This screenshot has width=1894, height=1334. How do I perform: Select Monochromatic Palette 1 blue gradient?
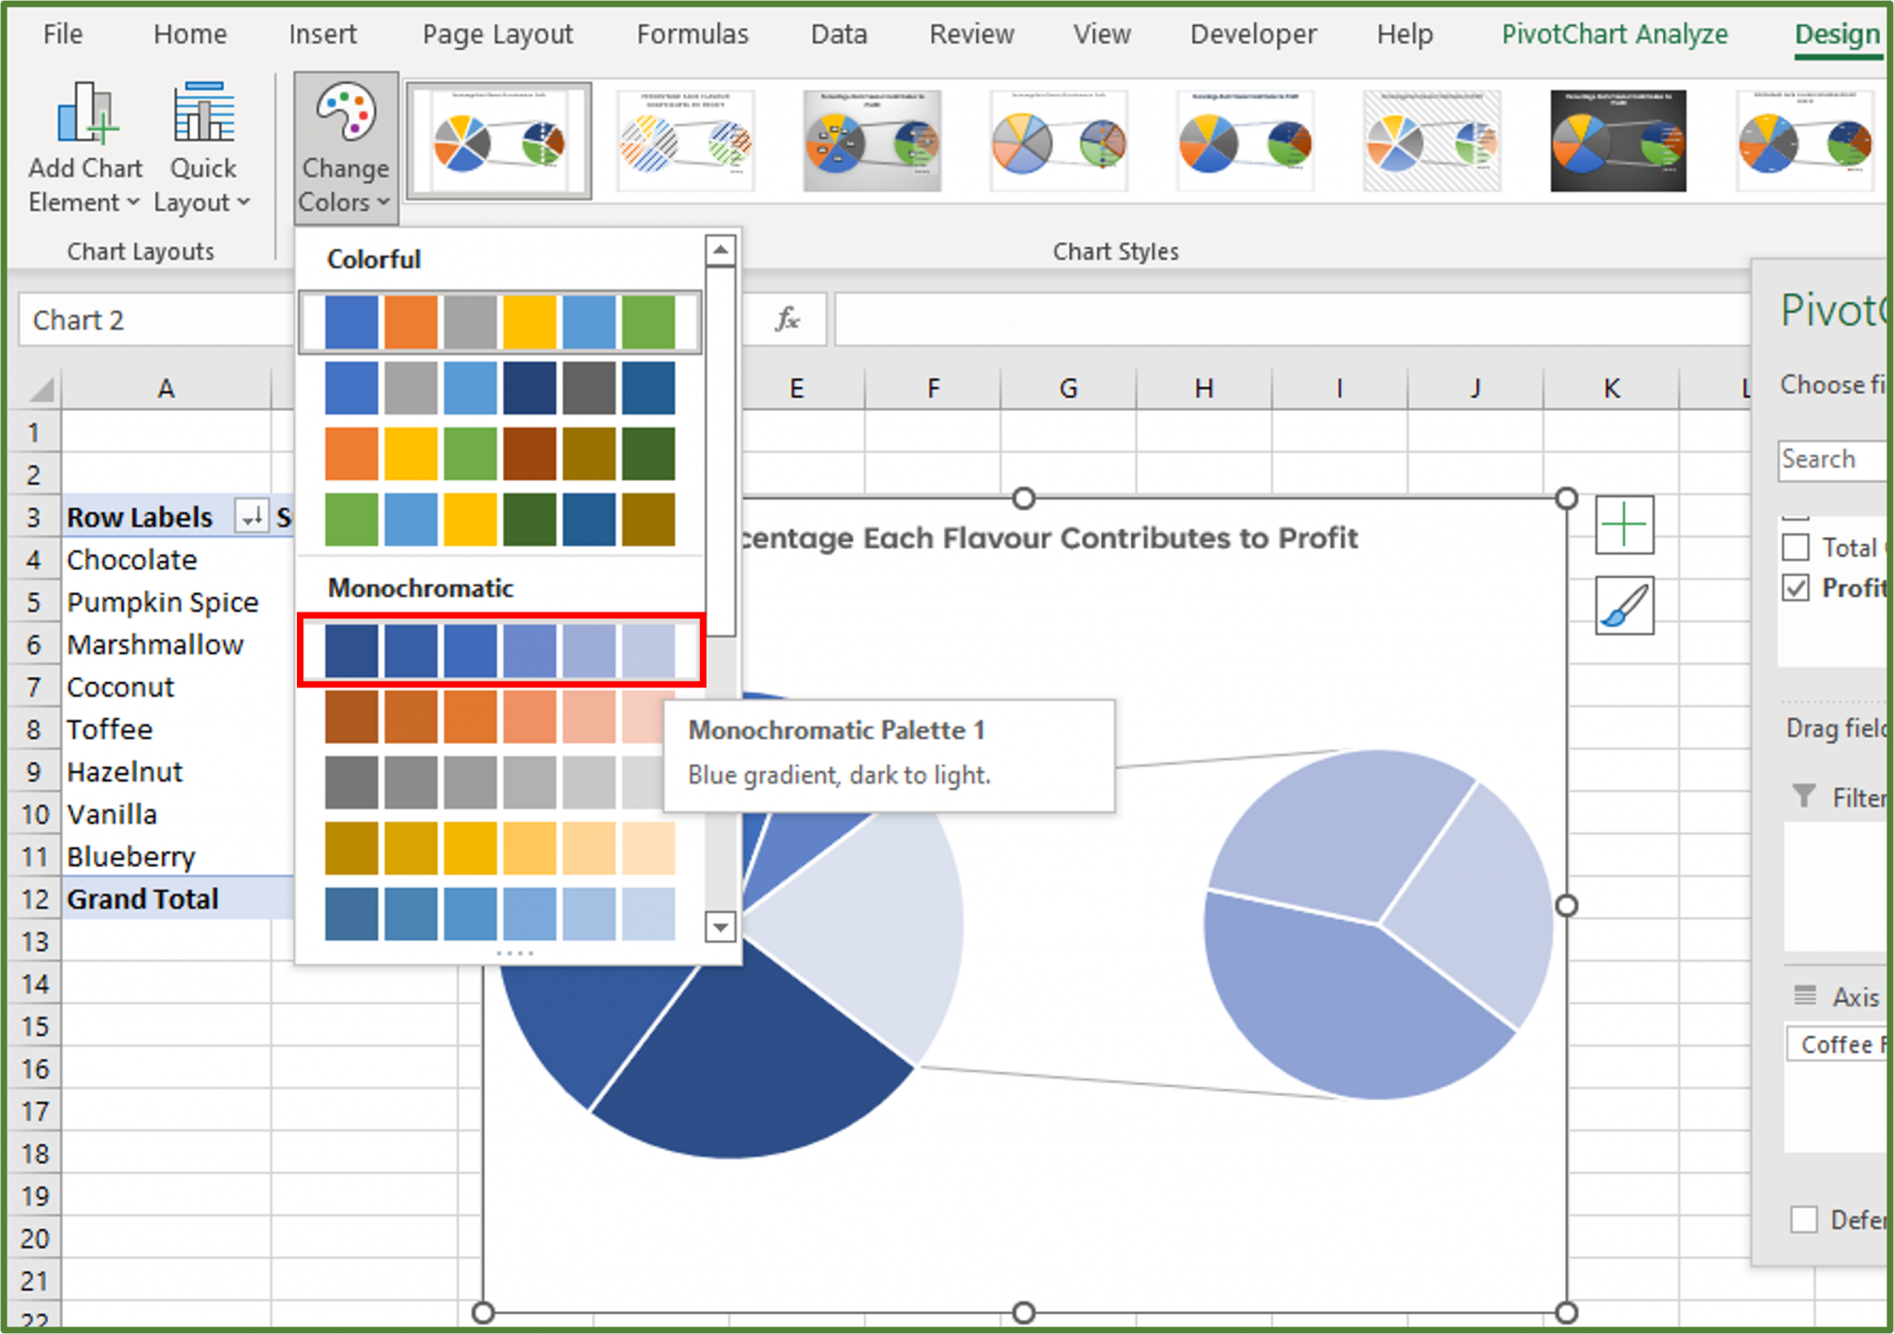[x=499, y=651]
